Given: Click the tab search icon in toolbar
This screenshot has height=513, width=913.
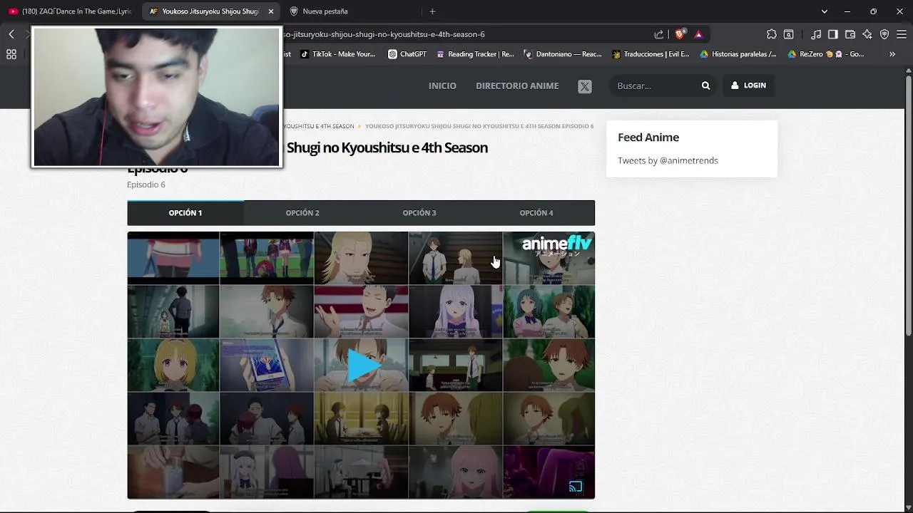Looking at the screenshot, I should (789, 34).
